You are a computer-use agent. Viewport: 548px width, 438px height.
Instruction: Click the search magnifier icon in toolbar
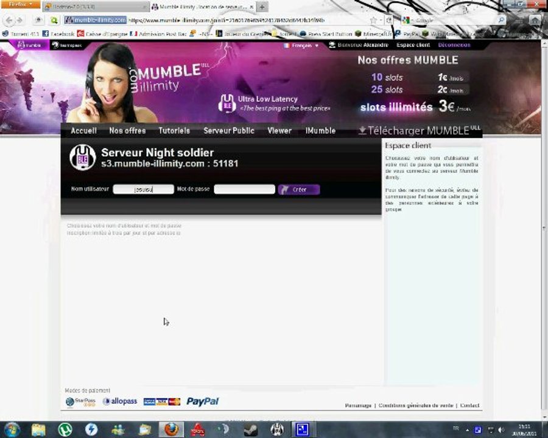(501, 20)
